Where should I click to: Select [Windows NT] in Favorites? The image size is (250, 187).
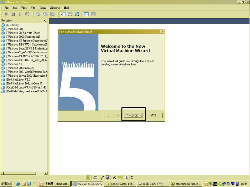tap(15, 64)
